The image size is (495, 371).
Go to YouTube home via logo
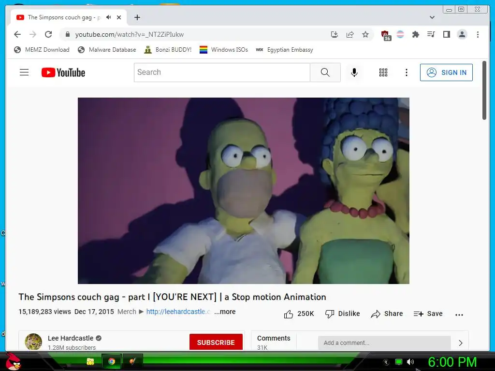pos(63,72)
